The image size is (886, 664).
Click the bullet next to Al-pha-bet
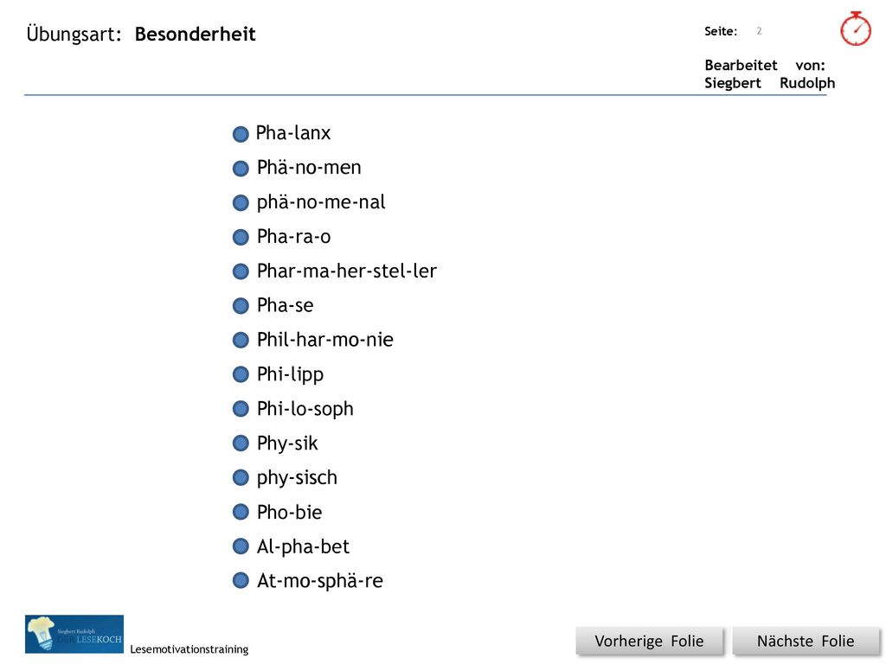[241, 546]
